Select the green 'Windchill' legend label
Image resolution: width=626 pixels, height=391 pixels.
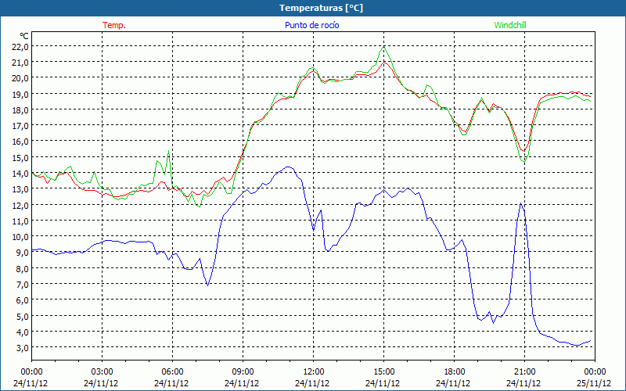click(x=510, y=25)
